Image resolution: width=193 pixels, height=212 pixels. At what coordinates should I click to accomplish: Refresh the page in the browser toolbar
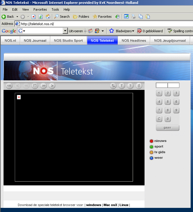(x=41, y=17)
